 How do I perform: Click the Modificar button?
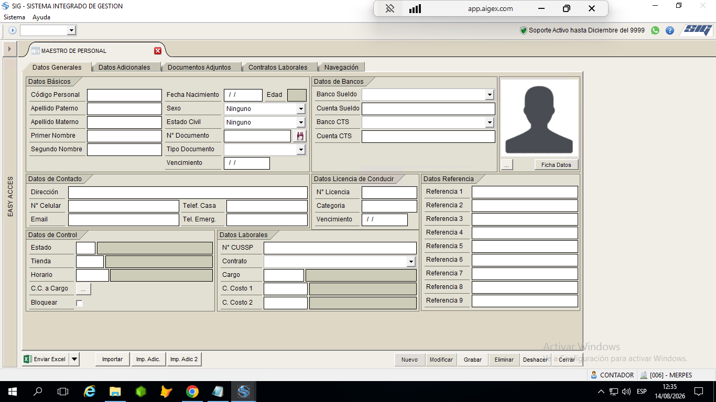[x=441, y=360]
